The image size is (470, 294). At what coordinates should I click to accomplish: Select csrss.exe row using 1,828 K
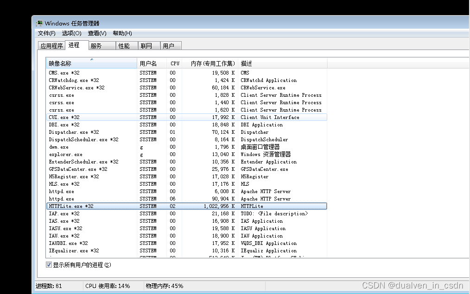pos(186,95)
